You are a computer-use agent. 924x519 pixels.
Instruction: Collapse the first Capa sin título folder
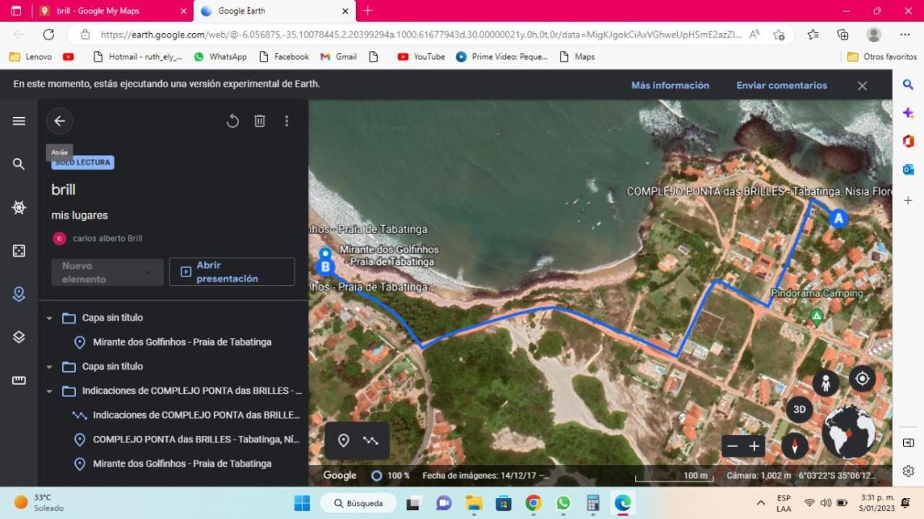[49, 318]
